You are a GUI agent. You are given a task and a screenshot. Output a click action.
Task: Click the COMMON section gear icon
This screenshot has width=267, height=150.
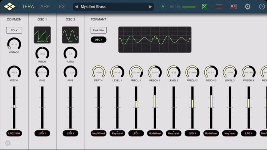pyautogui.click(x=8, y=143)
